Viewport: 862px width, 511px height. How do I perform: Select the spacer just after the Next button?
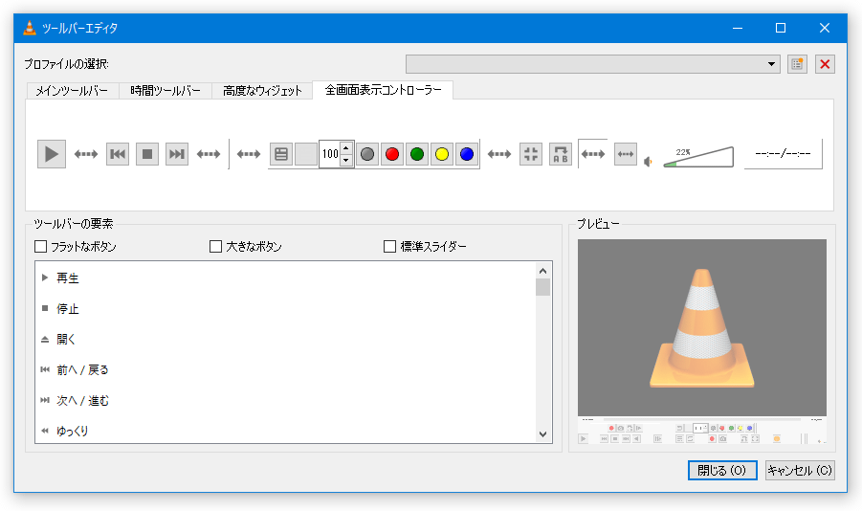click(209, 154)
